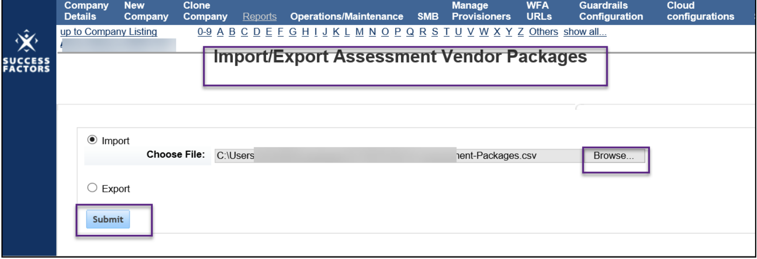
Task: Open Cloud configurations menu item
Action: tap(700, 11)
